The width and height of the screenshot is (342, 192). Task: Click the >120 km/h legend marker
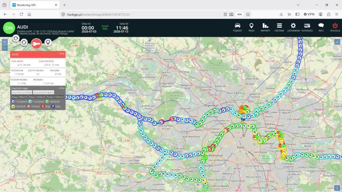[13, 102]
